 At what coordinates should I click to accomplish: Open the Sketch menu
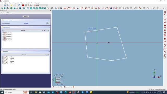point(28,3)
